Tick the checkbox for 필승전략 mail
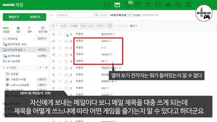This screenshot has width=217, height=122. click(54, 34)
